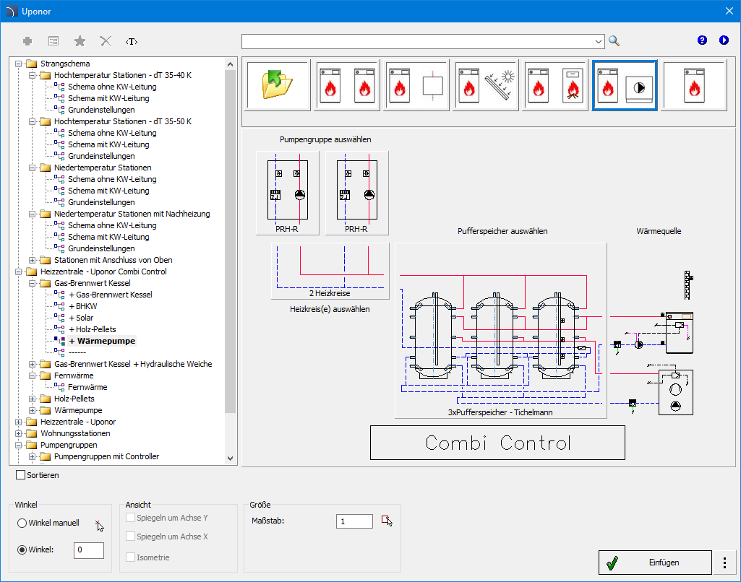Click the Maßstab scale input field
Image resolution: width=741 pixels, height=582 pixels.
pos(354,521)
